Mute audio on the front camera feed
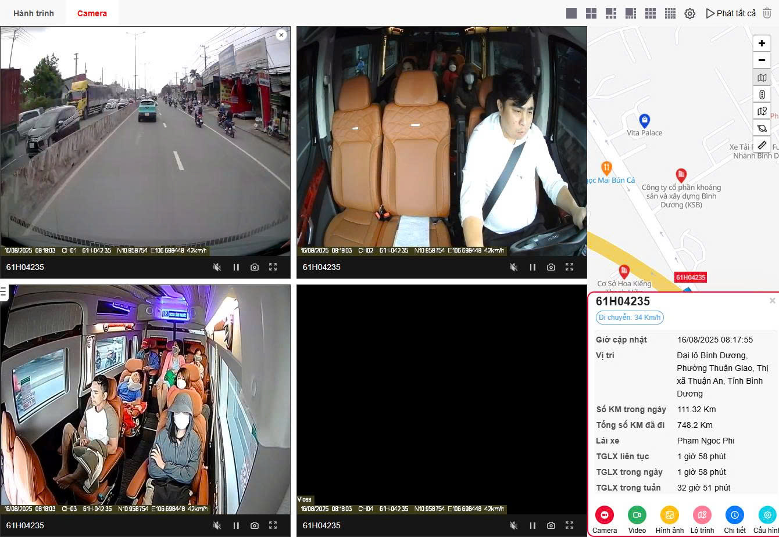 (217, 266)
